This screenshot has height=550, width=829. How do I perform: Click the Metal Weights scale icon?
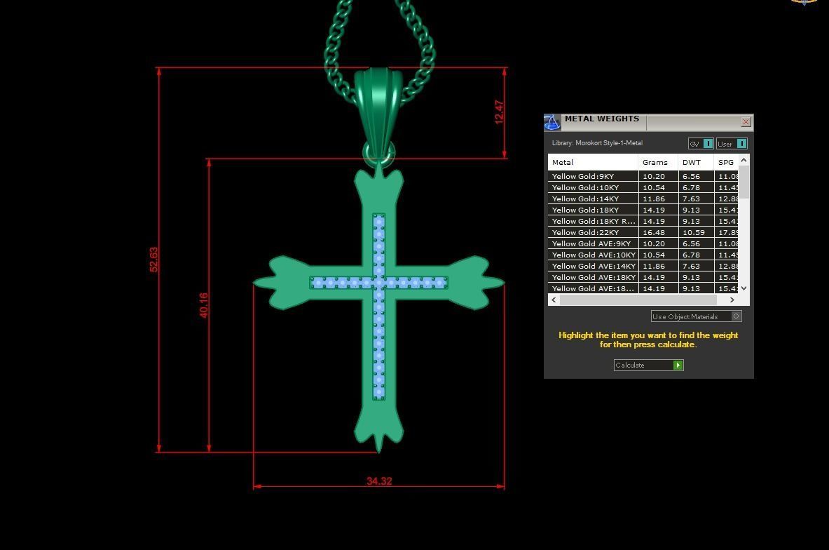pyautogui.click(x=552, y=122)
